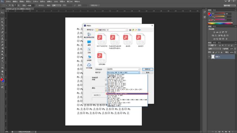Add a Curves adjustment layer
Viewport: 237px width, 133px height.
[x=220, y=32]
